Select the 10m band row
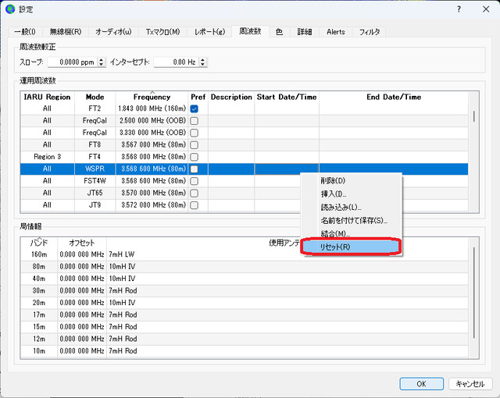500x398 pixels. 245,351
